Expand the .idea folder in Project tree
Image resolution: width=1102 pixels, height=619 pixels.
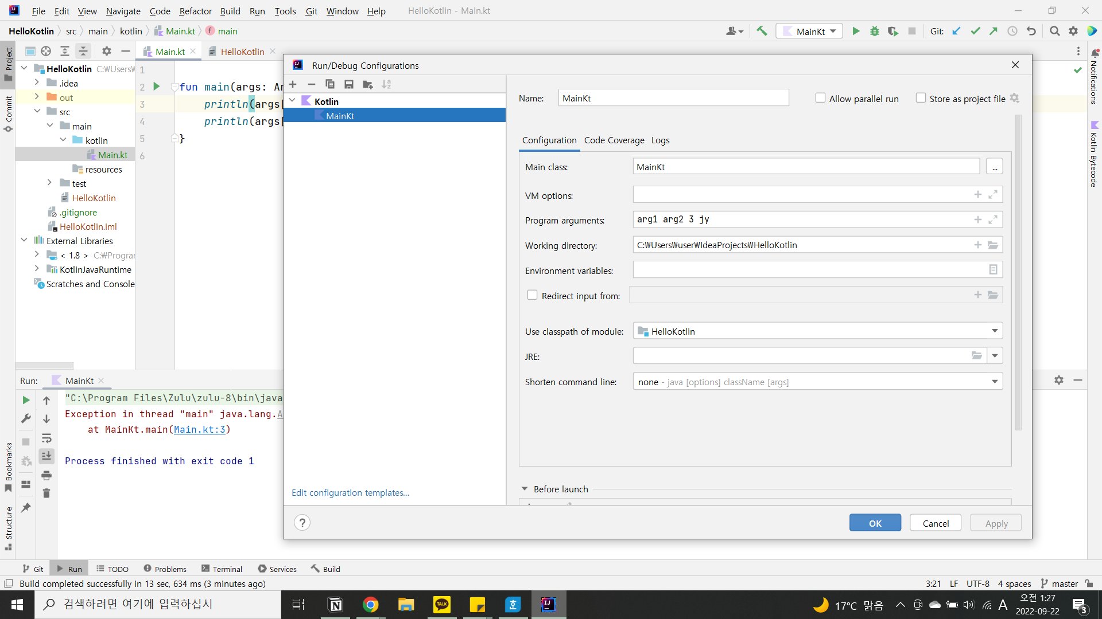[x=37, y=83]
